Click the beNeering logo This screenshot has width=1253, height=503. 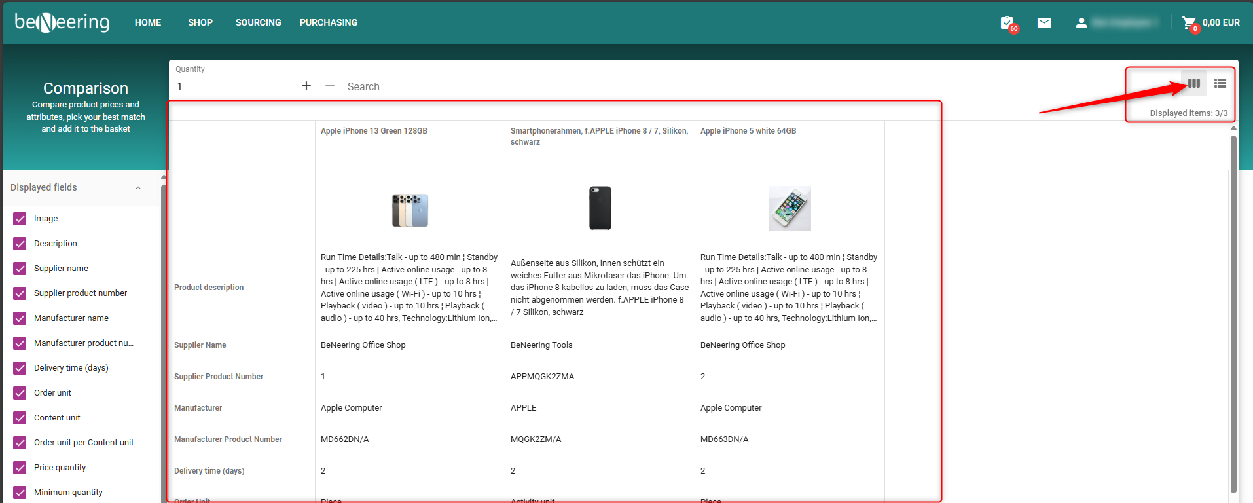(x=62, y=22)
